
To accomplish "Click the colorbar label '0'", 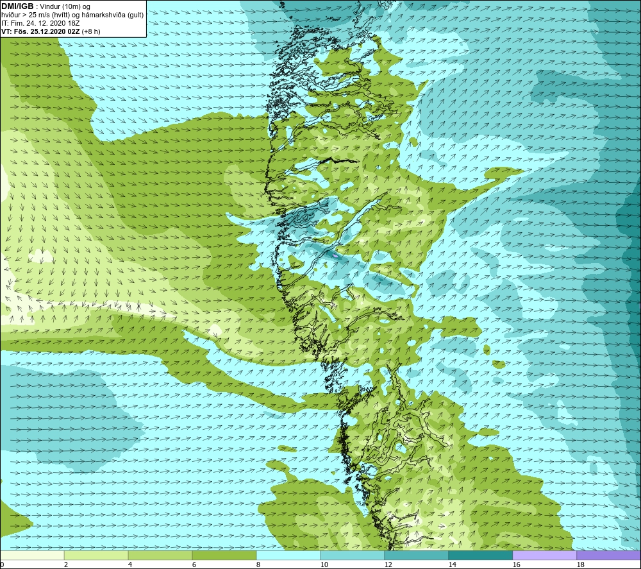I will pyautogui.click(x=2, y=565).
